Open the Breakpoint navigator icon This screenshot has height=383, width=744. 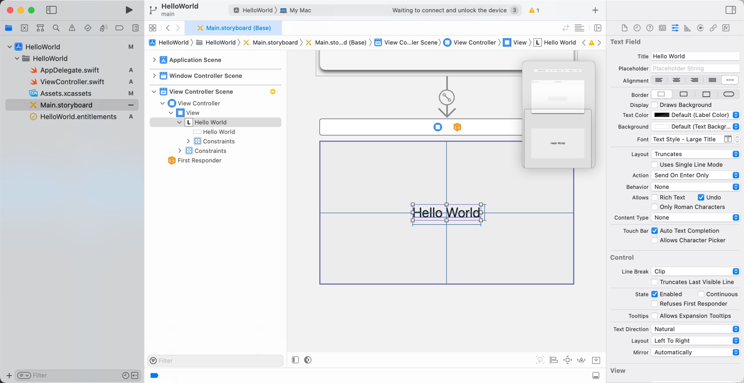(120, 28)
